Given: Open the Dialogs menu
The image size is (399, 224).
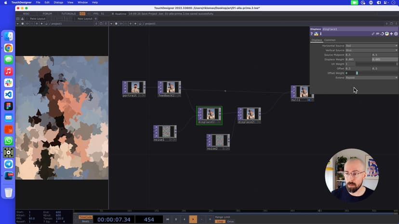Looking at the screenshot, I should (58, 2).
